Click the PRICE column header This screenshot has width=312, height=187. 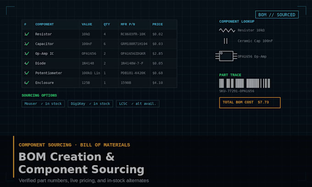point(157,24)
